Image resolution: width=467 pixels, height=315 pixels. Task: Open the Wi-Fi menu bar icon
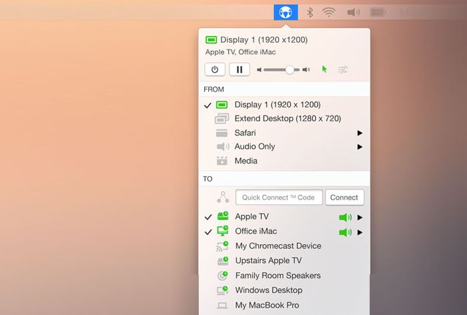(329, 12)
